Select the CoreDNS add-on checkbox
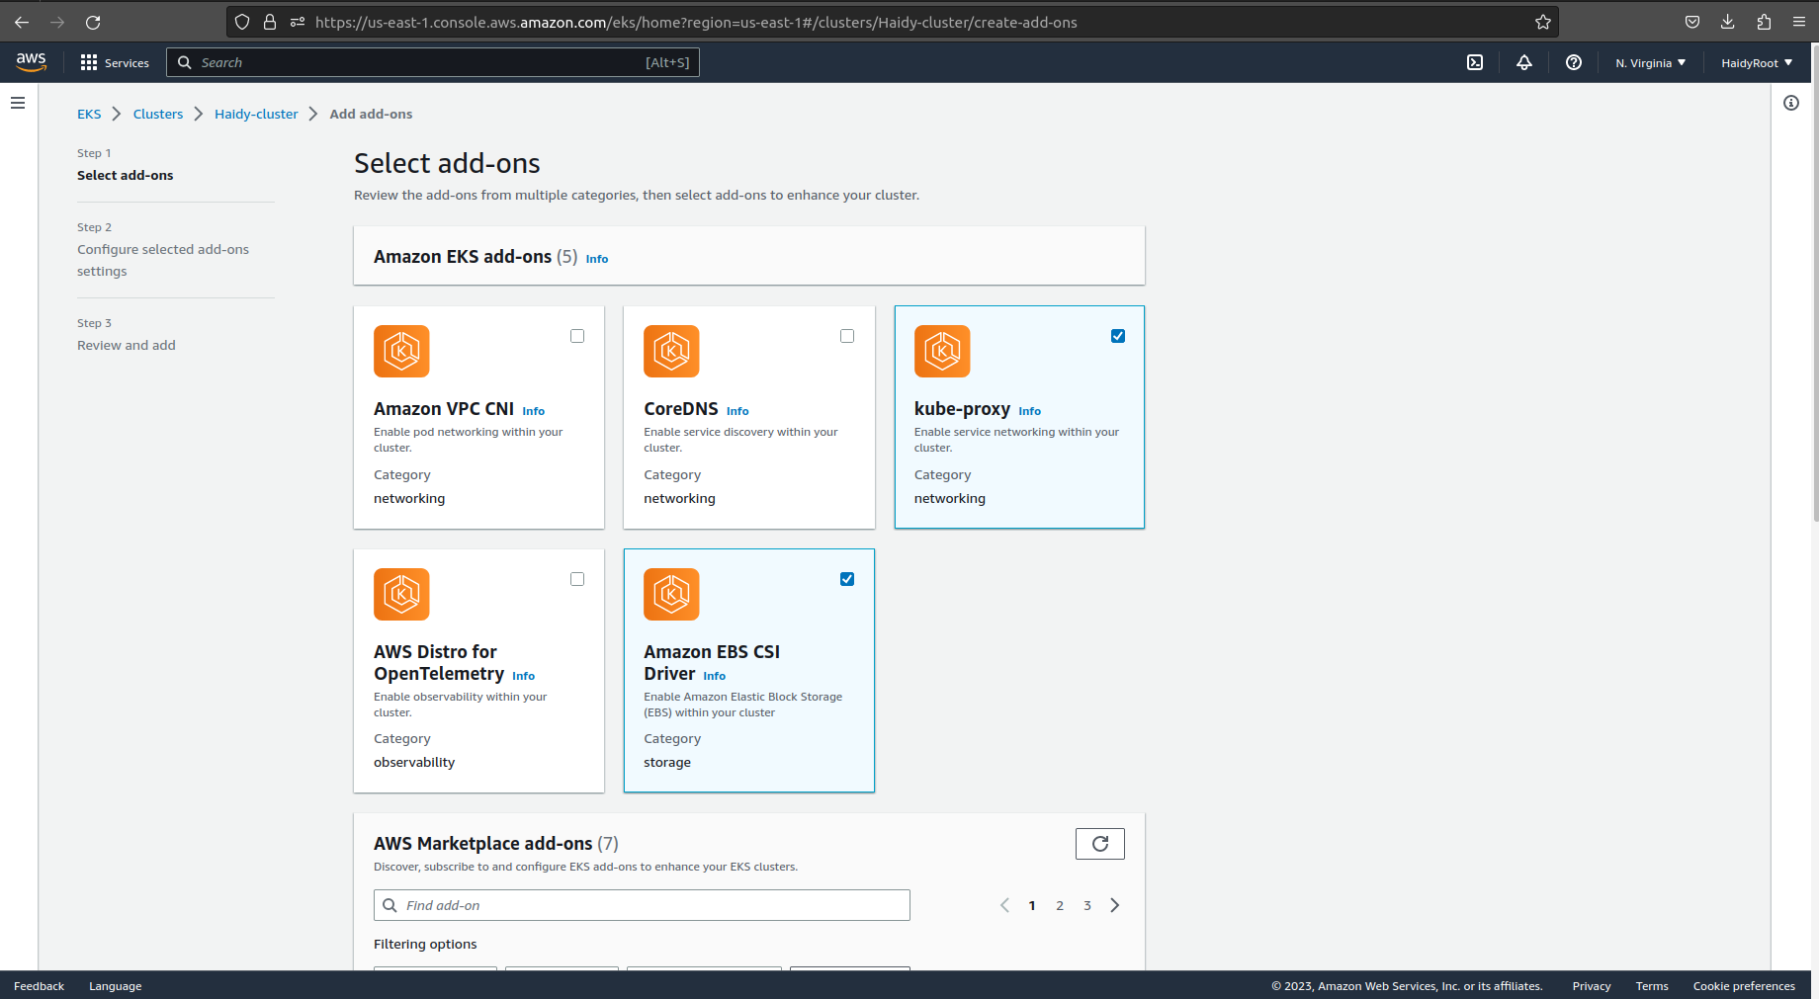The height and width of the screenshot is (999, 1819). pos(847,336)
